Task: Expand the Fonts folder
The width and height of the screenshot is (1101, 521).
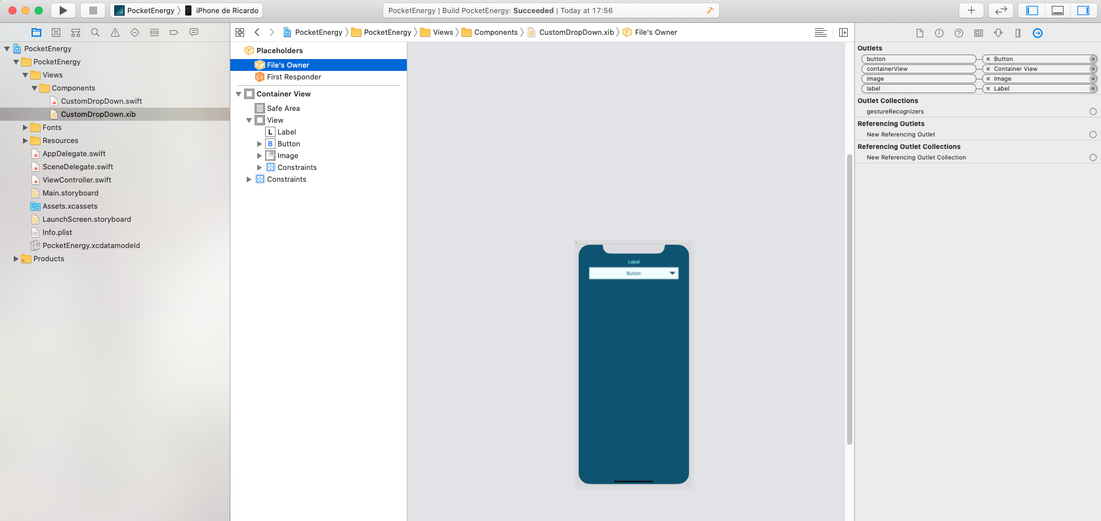Action: click(26, 127)
